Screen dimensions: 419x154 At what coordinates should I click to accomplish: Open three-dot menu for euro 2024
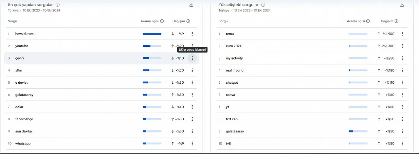[x=403, y=46]
